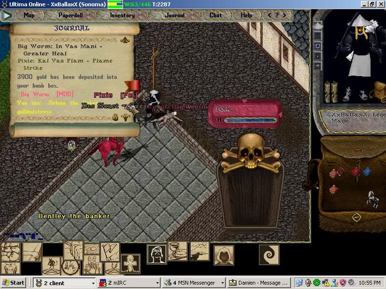Open the Journal menu button
Screen dimensions: 386x289
pos(175,15)
